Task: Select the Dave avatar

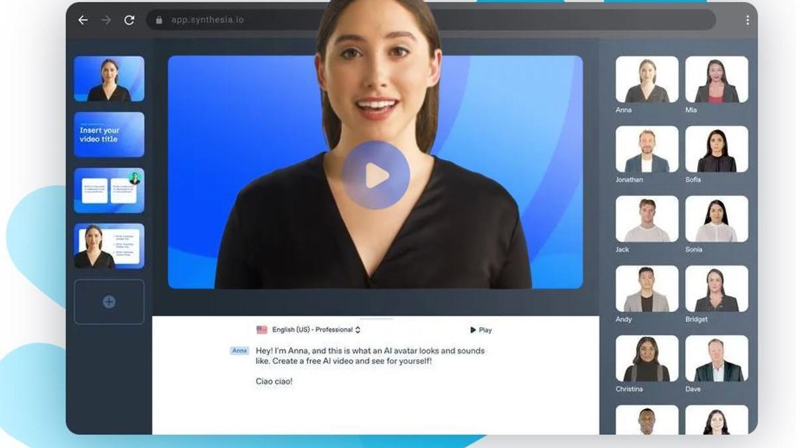Action: [x=716, y=358]
